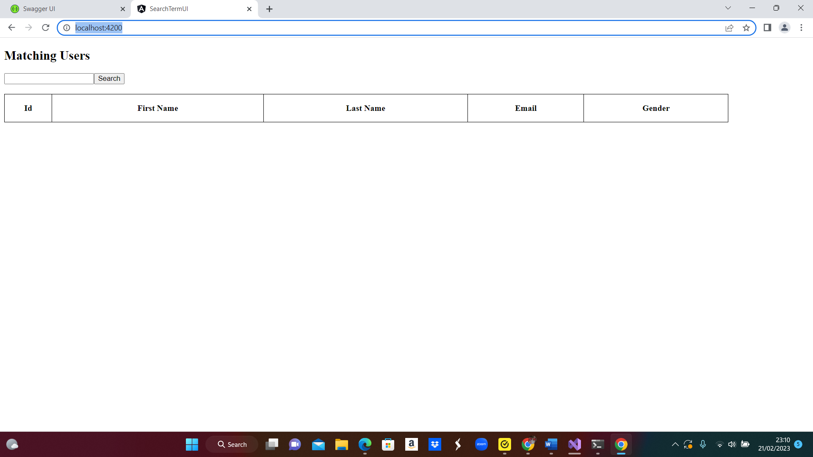Reload the current page
This screenshot has width=813, height=457.
click(x=46, y=28)
